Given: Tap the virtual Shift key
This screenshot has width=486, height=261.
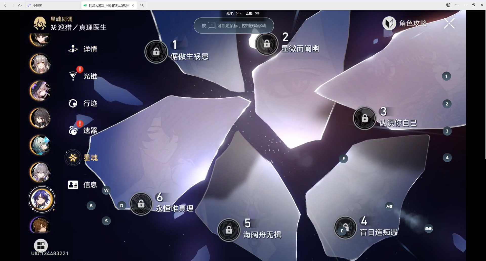Looking at the screenshot, I should pos(429,228).
